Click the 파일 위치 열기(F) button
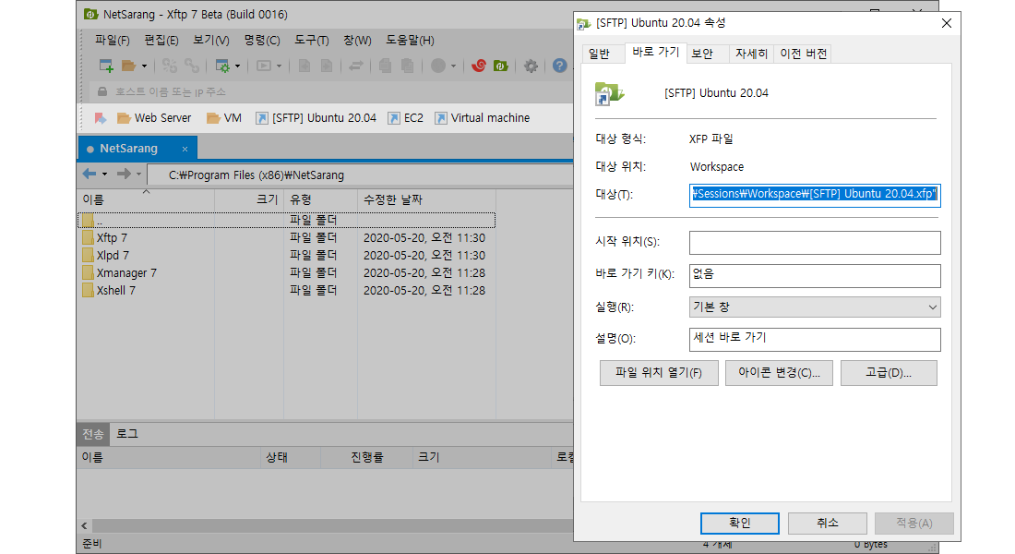Screen dimensions: 1015x554 point(659,373)
